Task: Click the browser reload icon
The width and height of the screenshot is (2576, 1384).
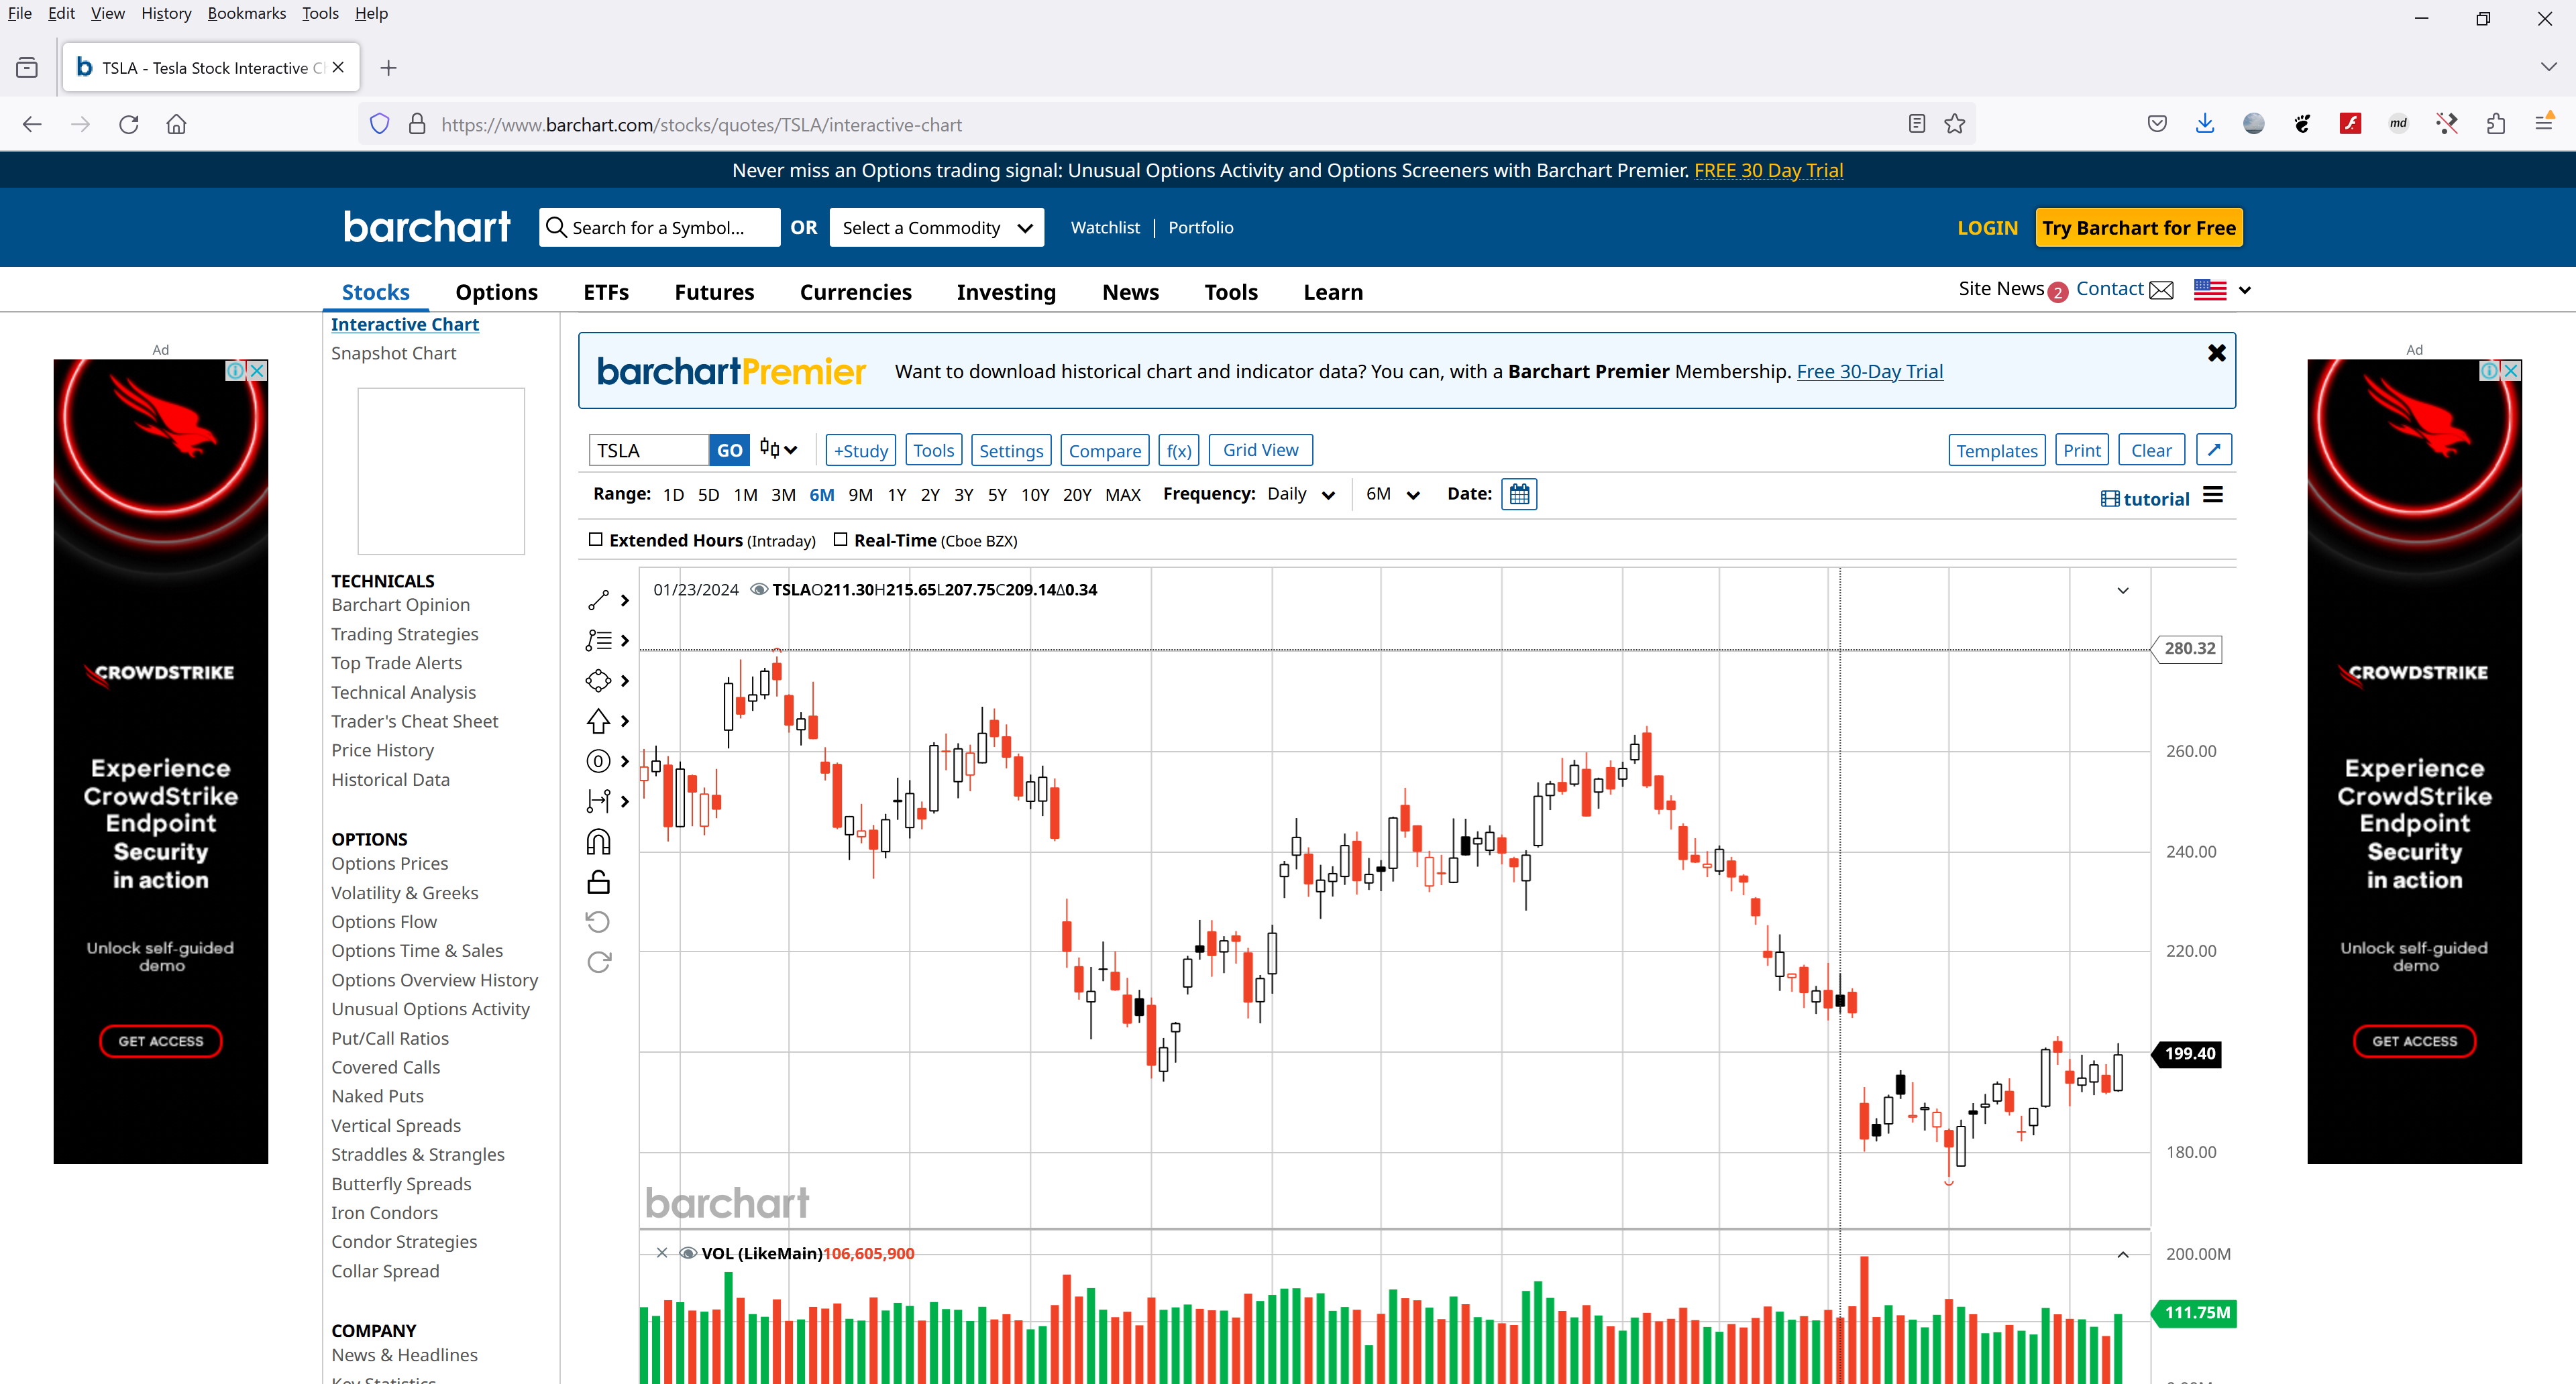Action: (128, 124)
